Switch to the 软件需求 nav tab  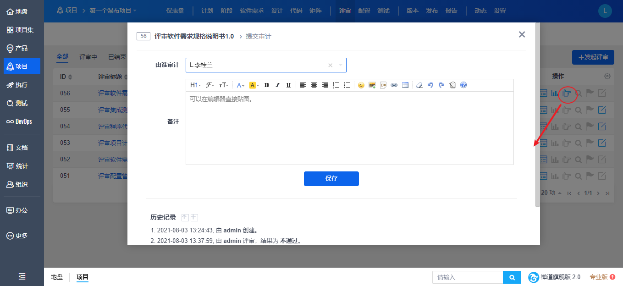coord(252,11)
